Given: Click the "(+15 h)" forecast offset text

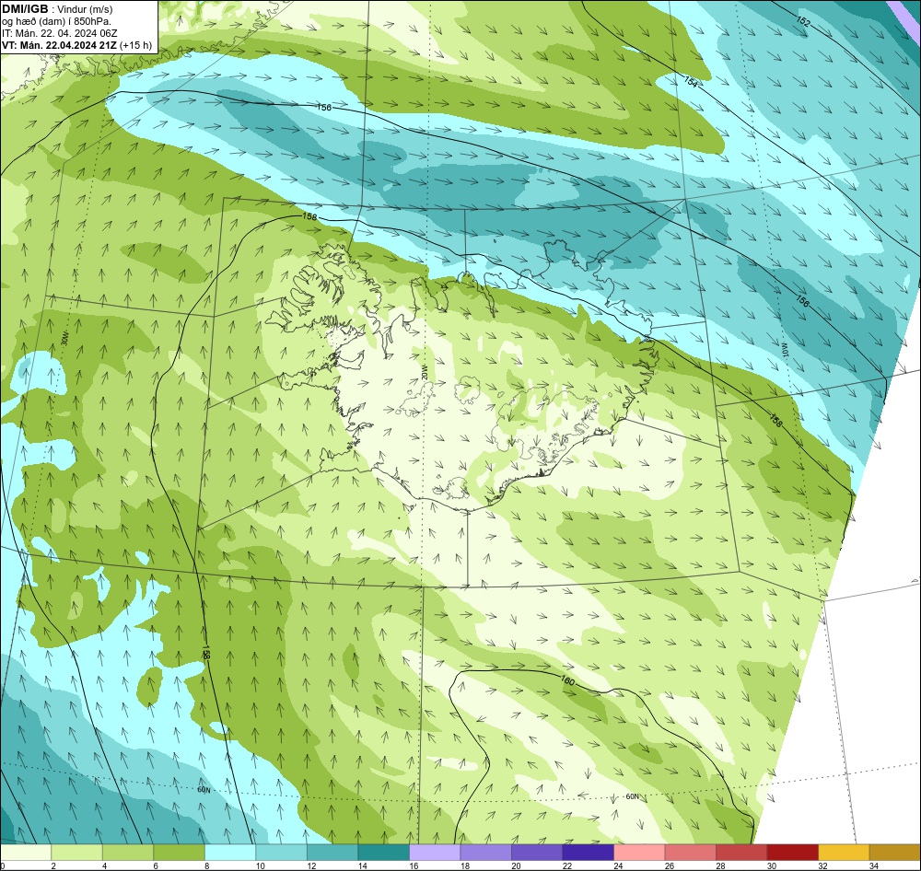Looking at the screenshot, I should pyautogui.click(x=135, y=45).
